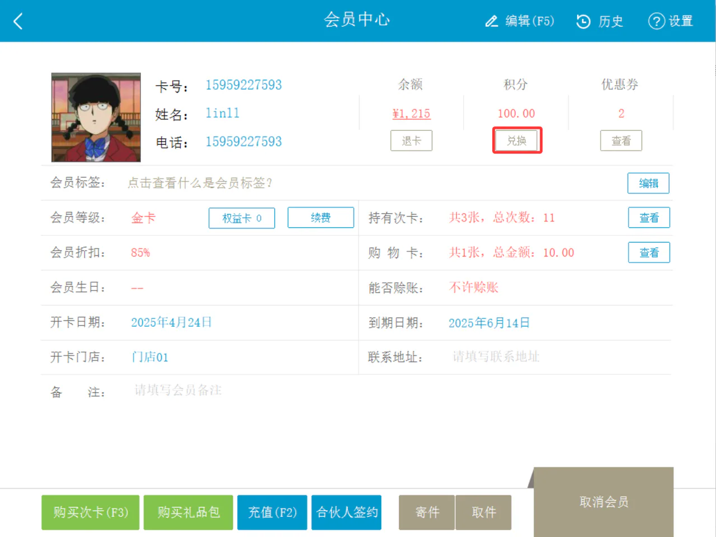Click 查看 under 优惠券
This screenshot has width=716, height=537.
621,141
